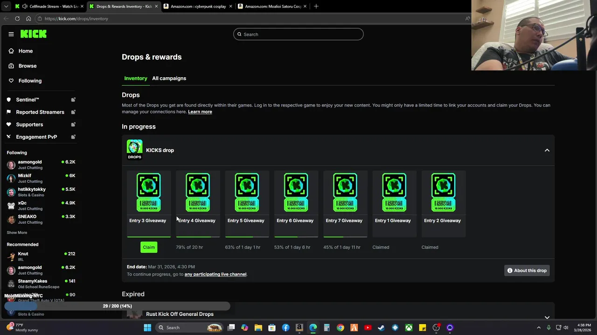Select the Entry 3 Giveaway reward image
597x335 pixels.
148,192
